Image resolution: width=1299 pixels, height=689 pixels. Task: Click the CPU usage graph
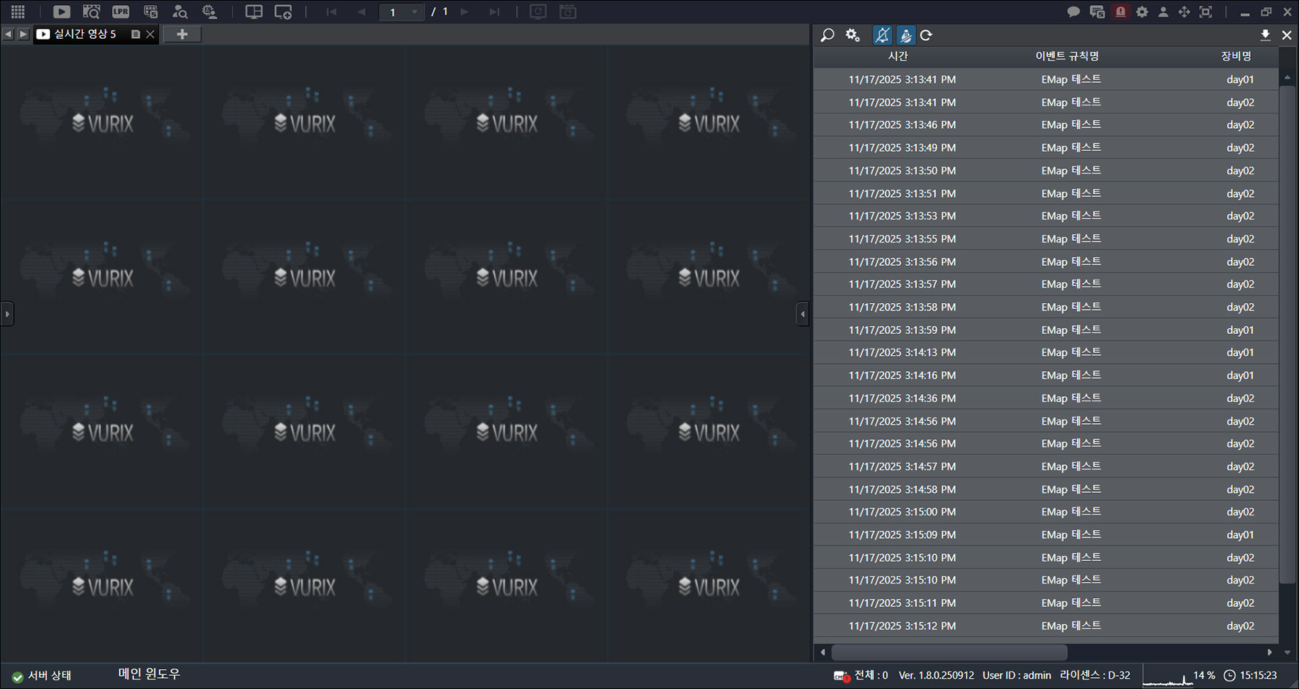[x=1169, y=676]
